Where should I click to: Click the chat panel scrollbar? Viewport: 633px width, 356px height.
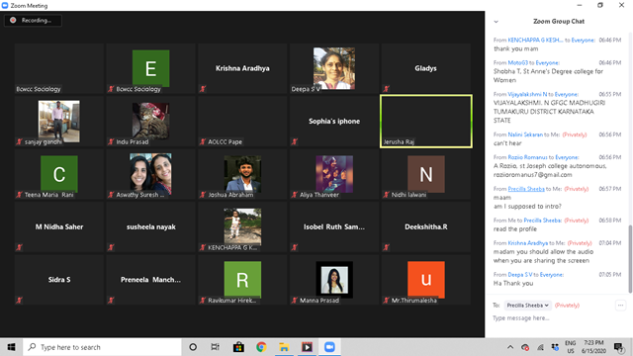click(x=630, y=258)
